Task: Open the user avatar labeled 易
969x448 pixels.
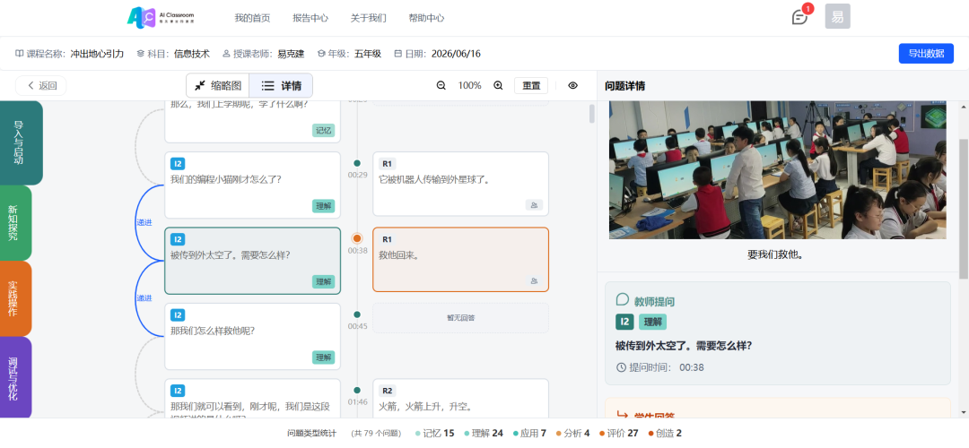Action: (x=837, y=17)
